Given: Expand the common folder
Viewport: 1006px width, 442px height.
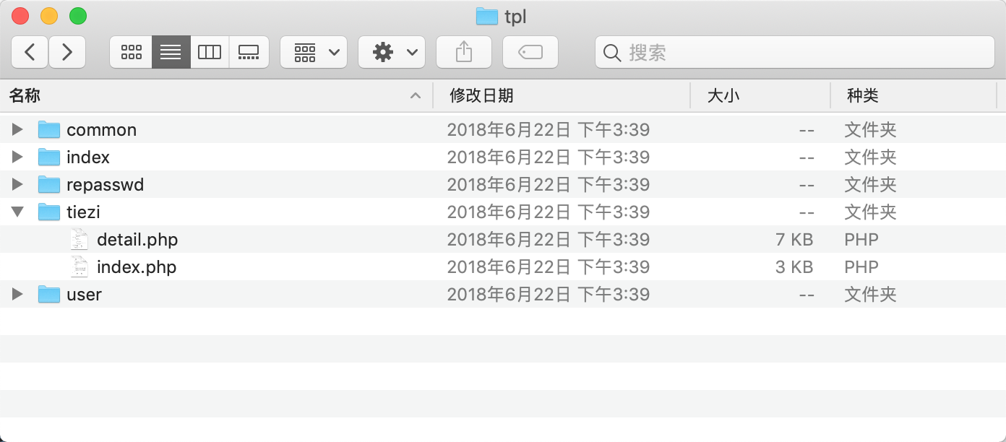Looking at the screenshot, I should (18, 130).
